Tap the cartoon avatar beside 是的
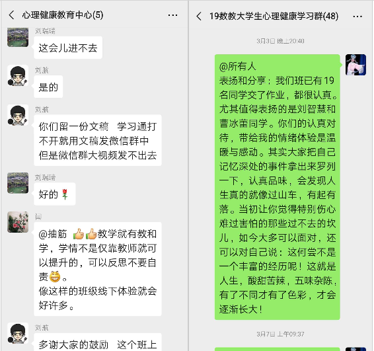374x351 pixels. pos(18,75)
